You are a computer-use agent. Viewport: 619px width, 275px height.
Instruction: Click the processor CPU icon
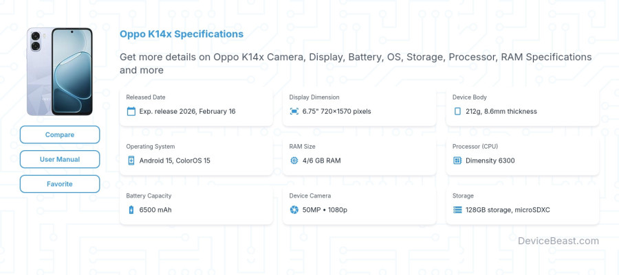(x=457, y=160)
